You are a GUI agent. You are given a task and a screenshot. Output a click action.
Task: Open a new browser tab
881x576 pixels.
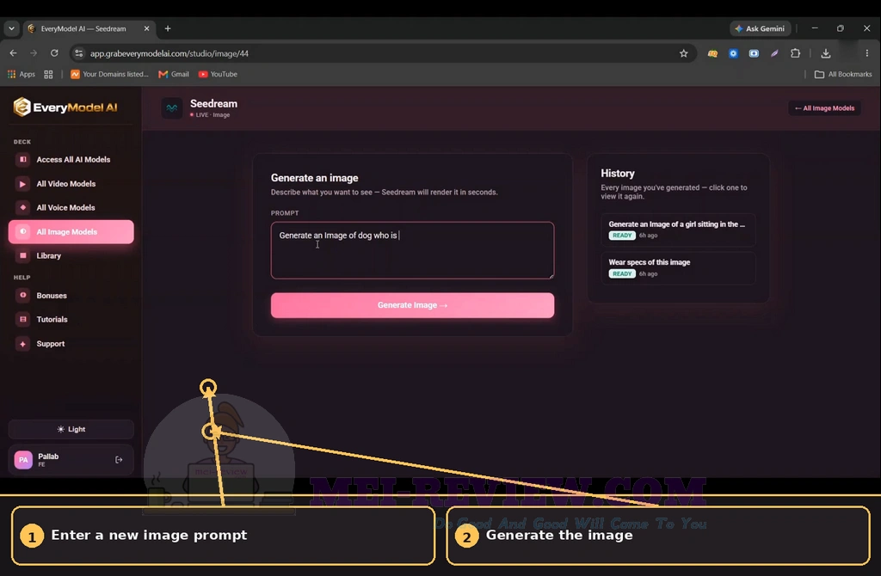(168, 28)
